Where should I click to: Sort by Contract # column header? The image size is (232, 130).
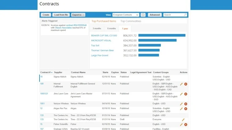46,72
